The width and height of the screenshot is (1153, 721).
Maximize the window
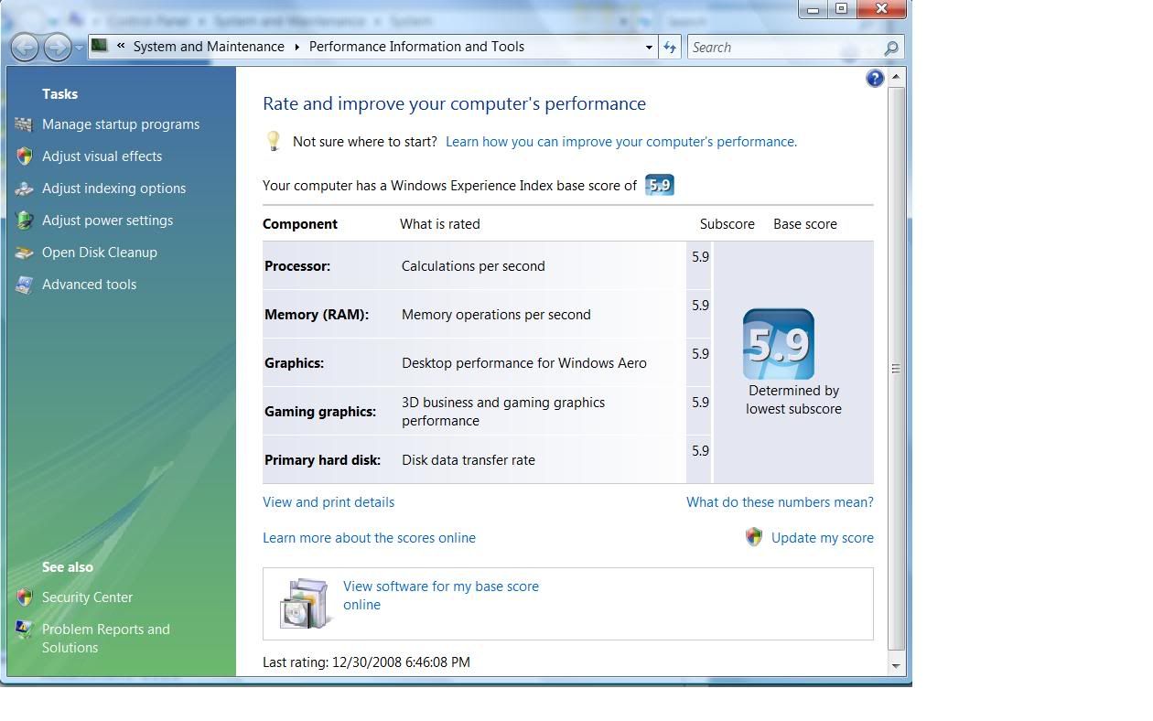click(x=841, y=9)
